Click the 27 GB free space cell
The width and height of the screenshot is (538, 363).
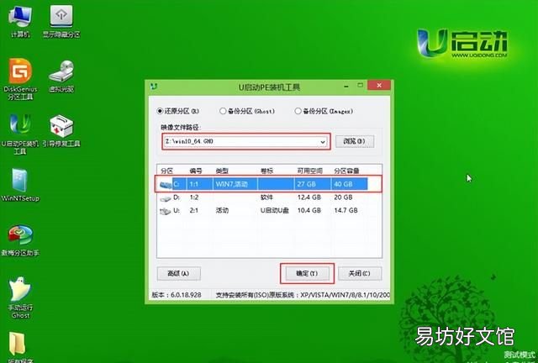pos(306,184)
